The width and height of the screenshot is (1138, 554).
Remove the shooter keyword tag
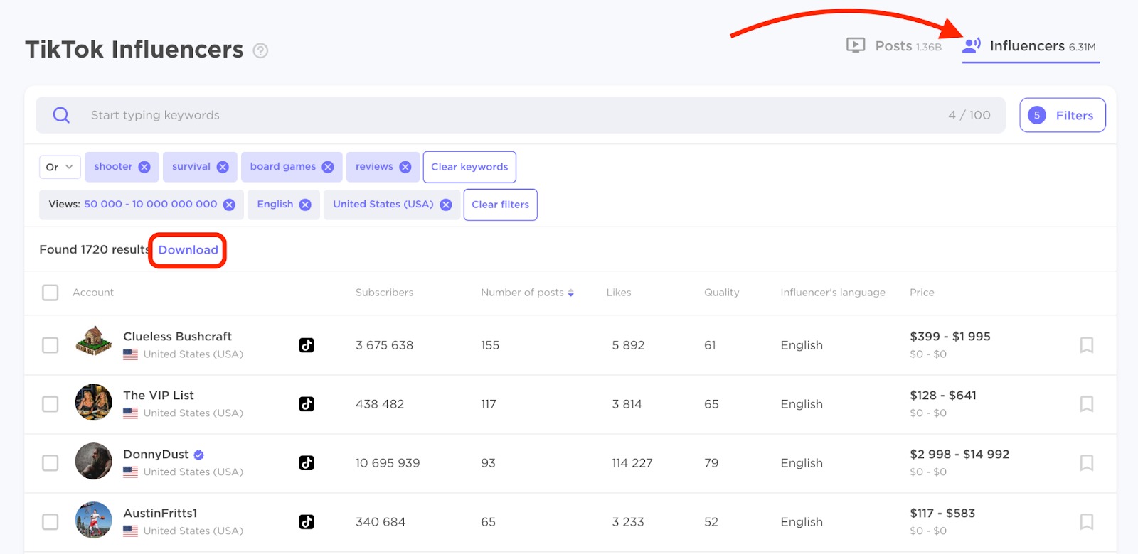[144, 167]
